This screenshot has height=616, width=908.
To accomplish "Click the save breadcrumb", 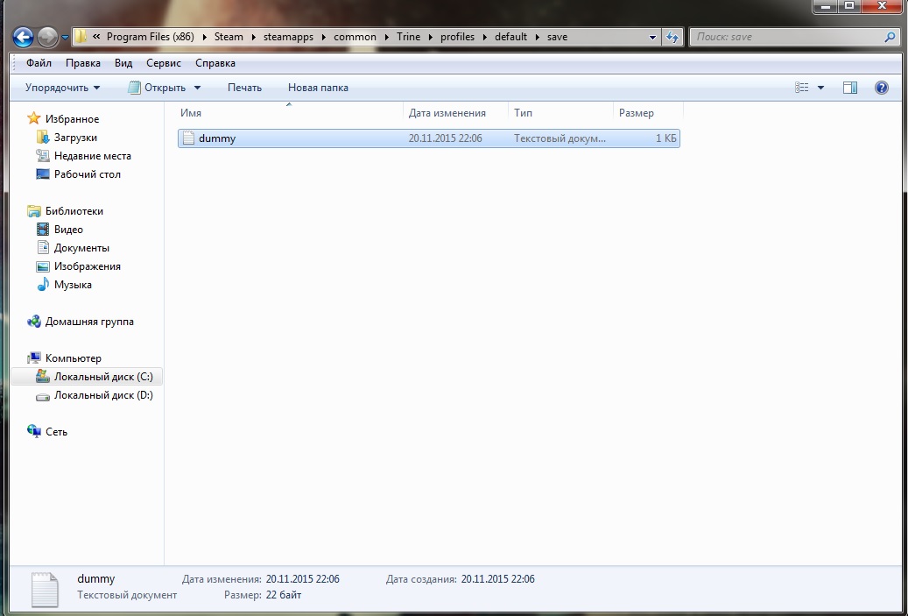I will (x=557, y=37).
